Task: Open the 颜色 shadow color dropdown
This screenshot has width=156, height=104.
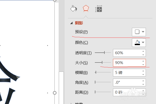Action: pos(139,42)
